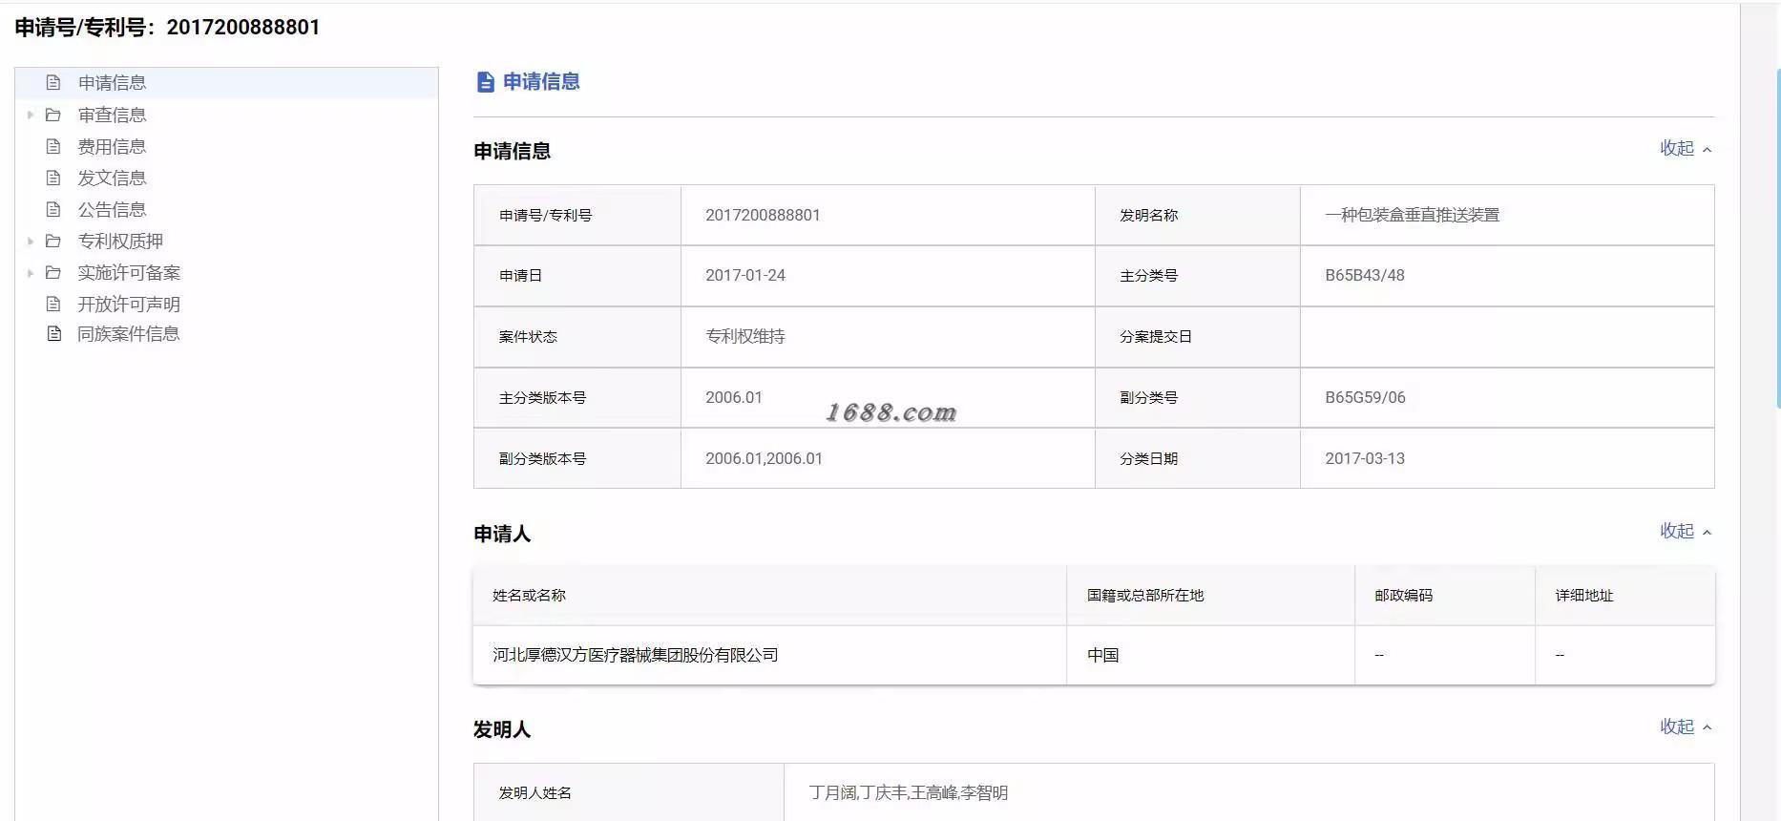Click the blue file icon next to 申请信息 heading
The height and width of the screenshot is (821, 1781).
[485, 82]
